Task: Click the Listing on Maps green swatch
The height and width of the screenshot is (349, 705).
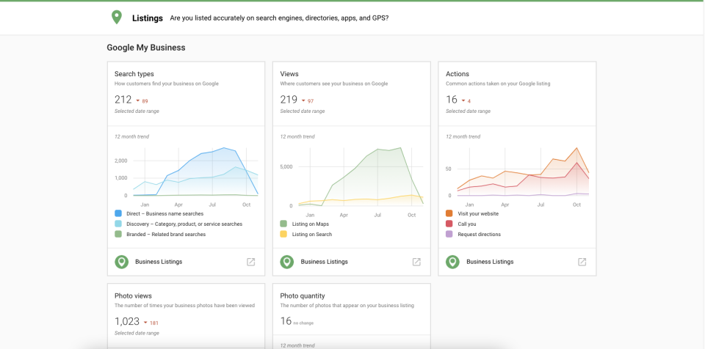Action: [x=284, y=224]
